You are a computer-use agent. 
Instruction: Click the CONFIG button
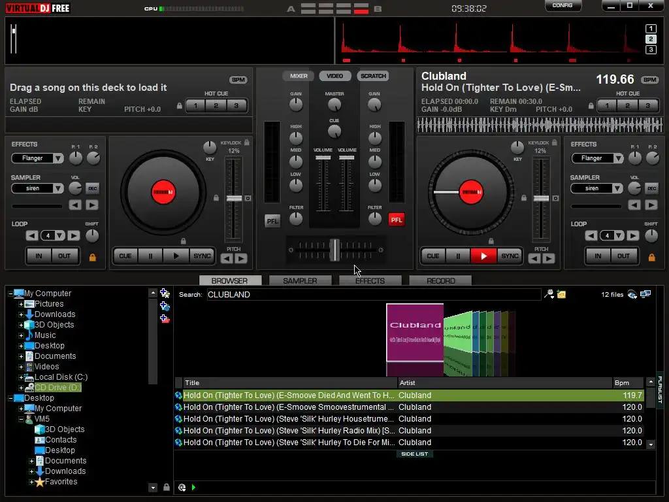pyautogui.click(x=563, y=5)
